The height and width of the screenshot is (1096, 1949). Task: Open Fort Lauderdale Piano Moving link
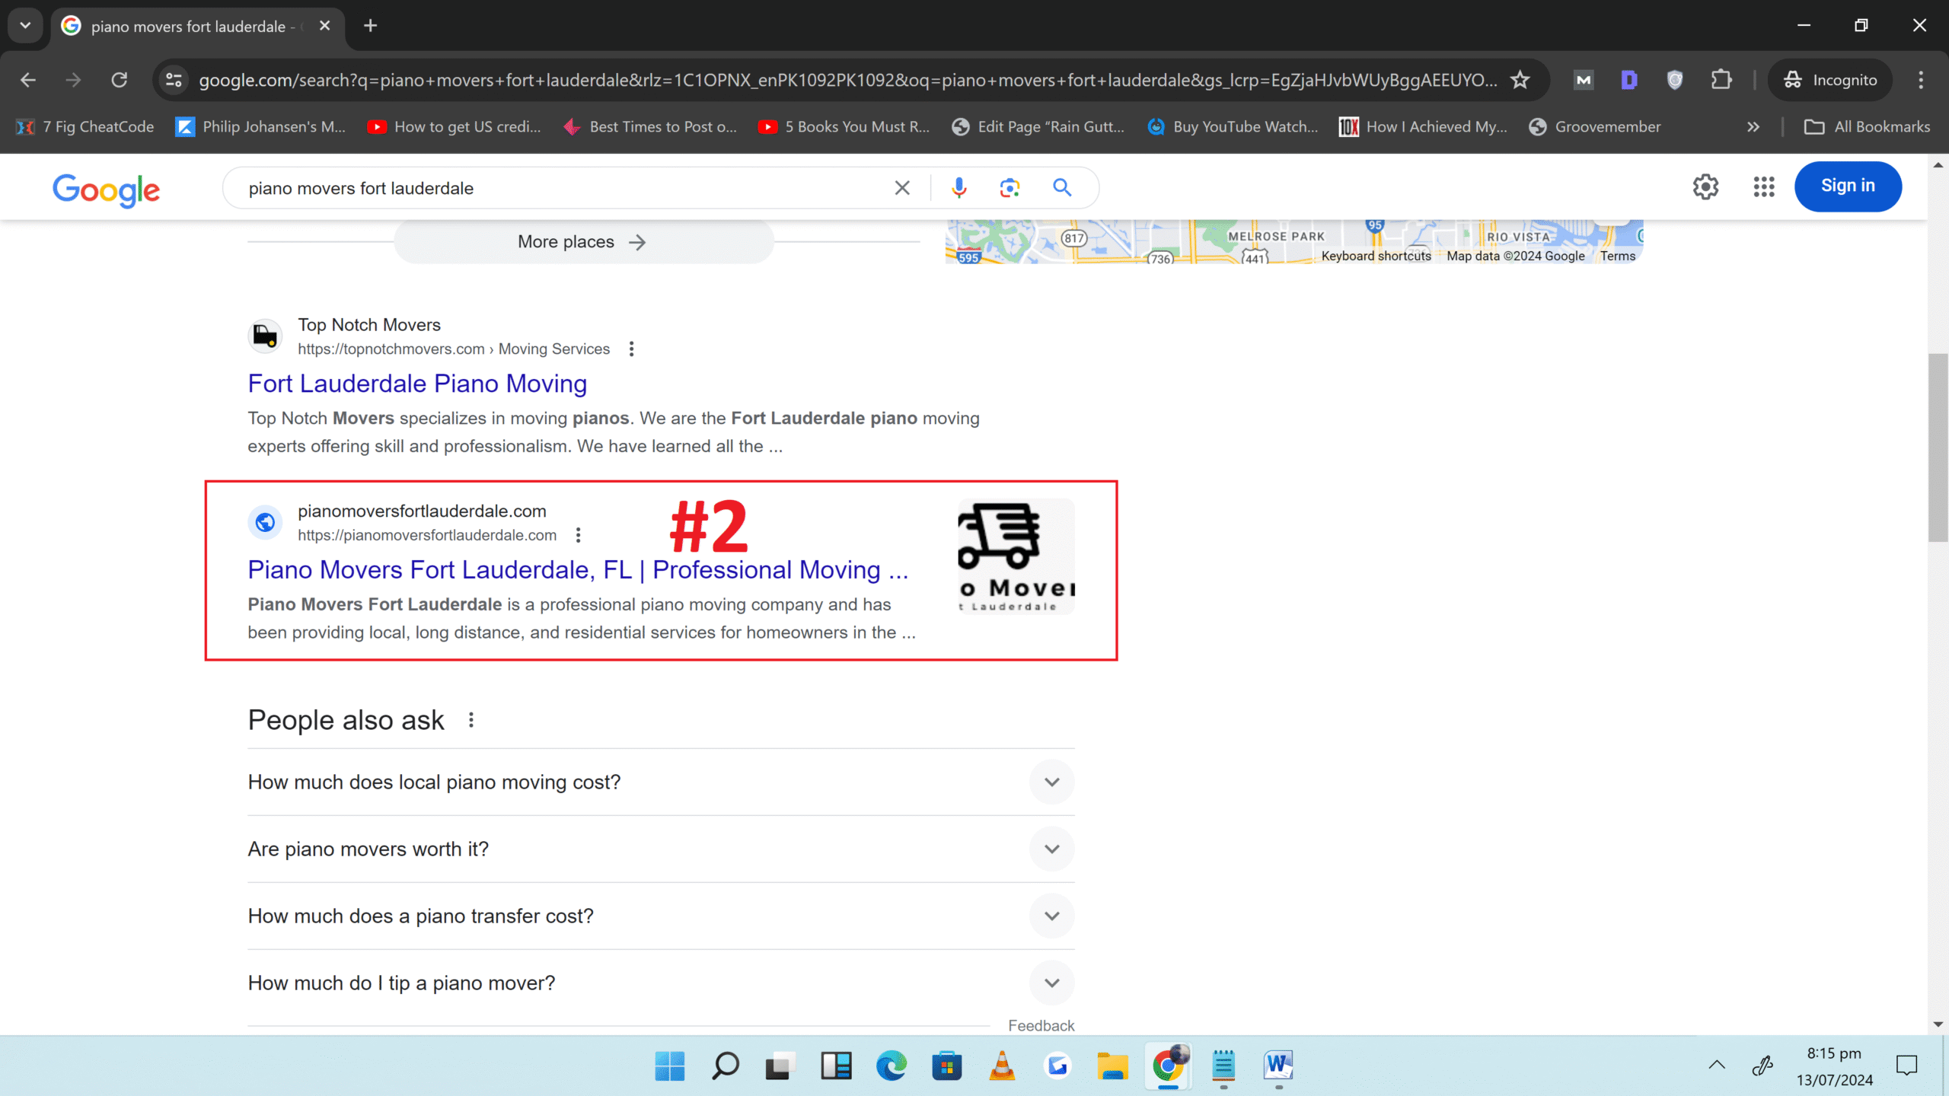click(x=417, y=384)
